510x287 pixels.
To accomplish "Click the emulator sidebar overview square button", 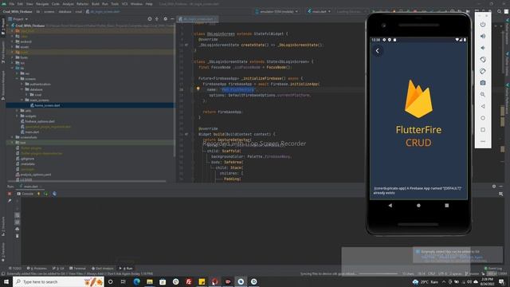I will coord(483,130).
